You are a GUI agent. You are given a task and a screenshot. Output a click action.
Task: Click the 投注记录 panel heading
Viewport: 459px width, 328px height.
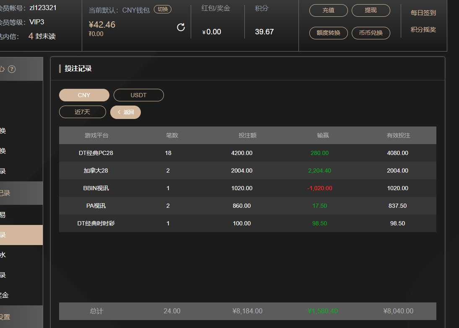point(78,68)
